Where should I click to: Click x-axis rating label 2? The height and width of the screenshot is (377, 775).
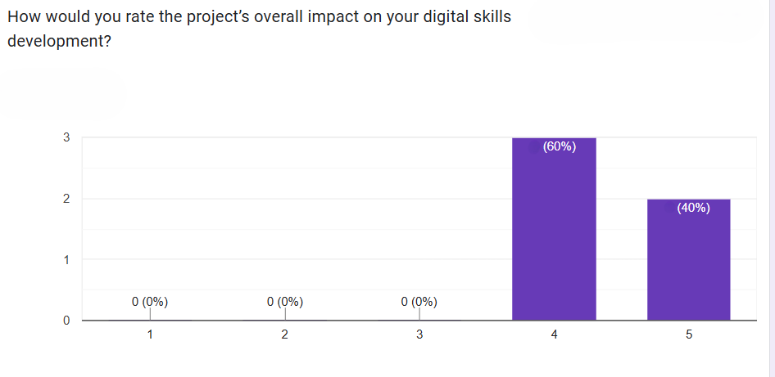click(x=285, y=334)
